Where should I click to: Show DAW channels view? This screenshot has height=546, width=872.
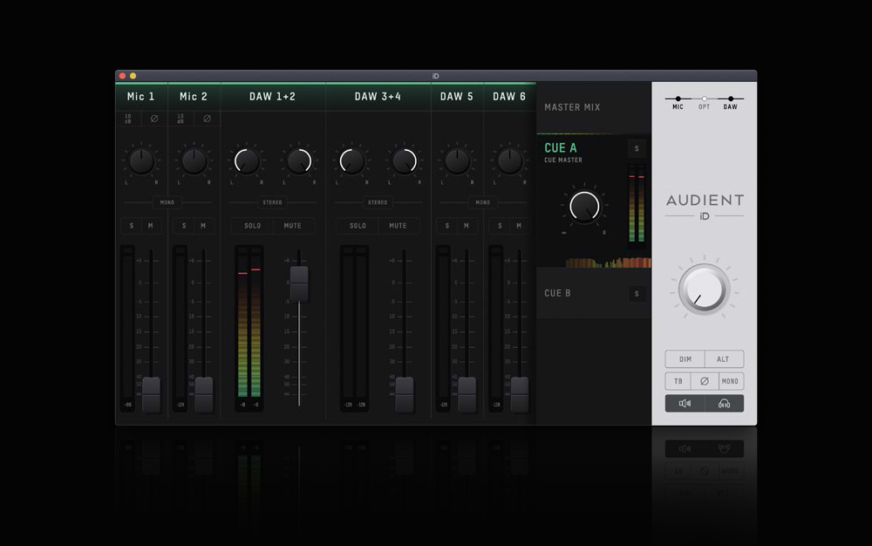tap(730, 102)
